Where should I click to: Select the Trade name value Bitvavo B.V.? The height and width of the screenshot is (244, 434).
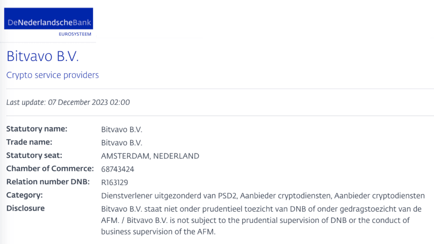pos(122,143)
